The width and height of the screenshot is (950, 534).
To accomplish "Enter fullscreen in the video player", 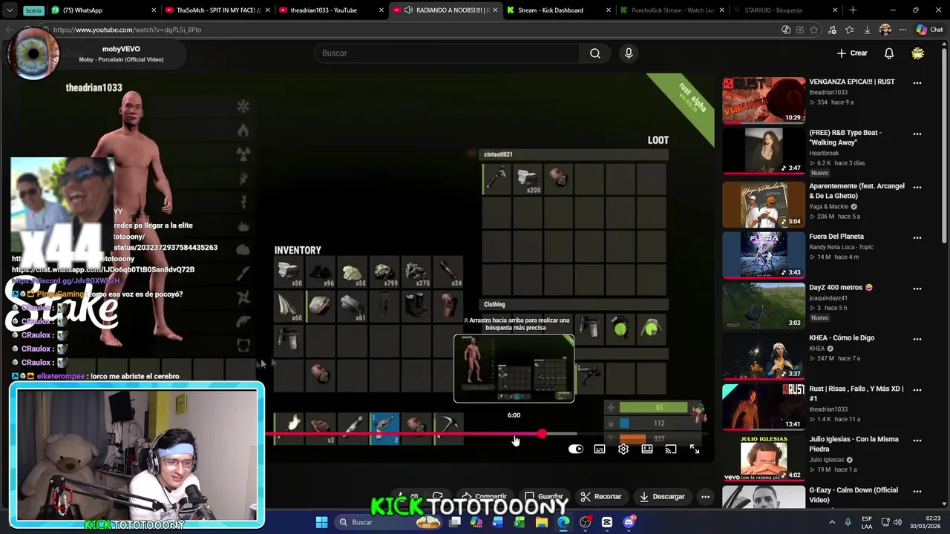I will click(695, 449).
